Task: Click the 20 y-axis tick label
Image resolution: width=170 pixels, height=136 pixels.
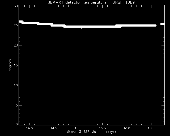Action: click(x=16, y=45)
